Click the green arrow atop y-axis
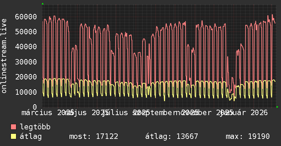The image size is (281, 146). click(x=43, y=4)
